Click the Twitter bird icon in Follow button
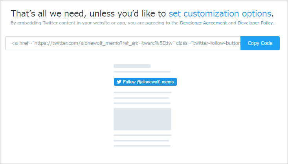288x164 pixels. [119, 82]
